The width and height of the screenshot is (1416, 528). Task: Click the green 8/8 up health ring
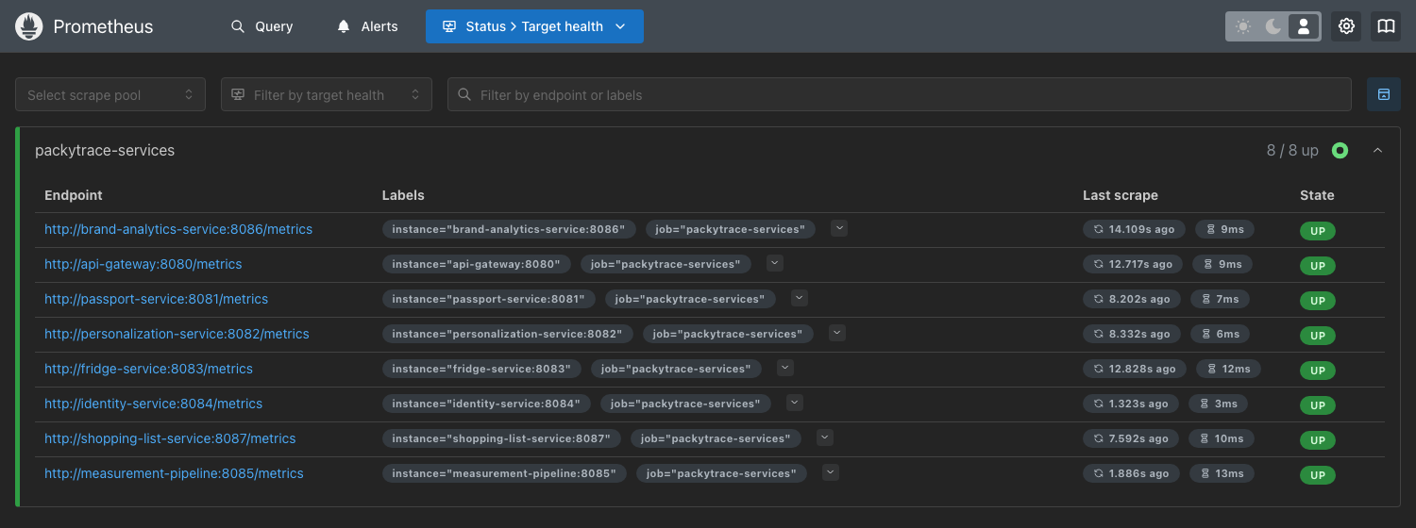1340,151
